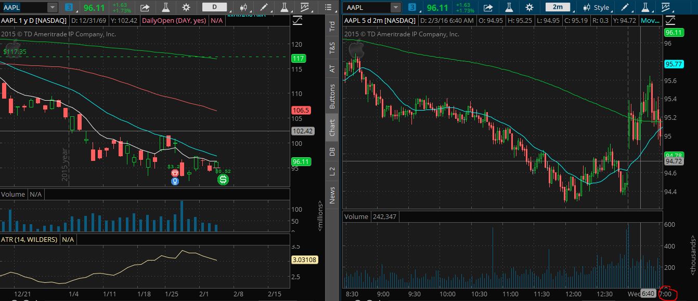Share the right 2m intraday chart

point(488,8)
